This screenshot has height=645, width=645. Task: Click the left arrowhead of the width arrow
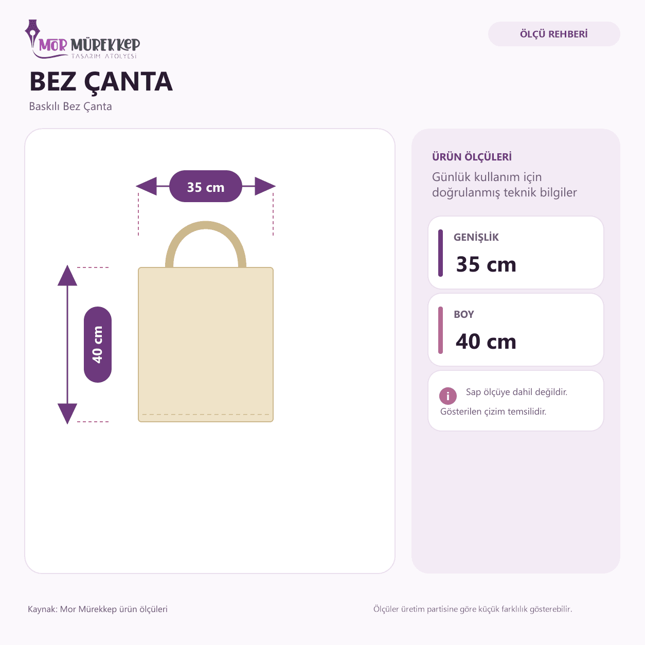147,186
